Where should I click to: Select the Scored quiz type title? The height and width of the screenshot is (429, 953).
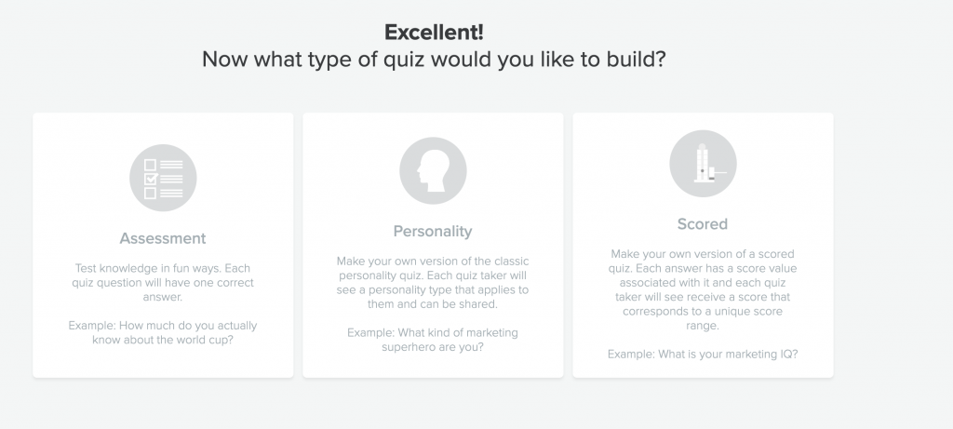703,223
